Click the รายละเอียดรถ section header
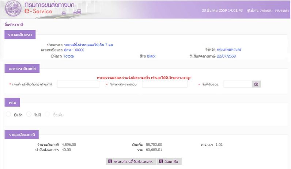 click(x=20, y=35)
